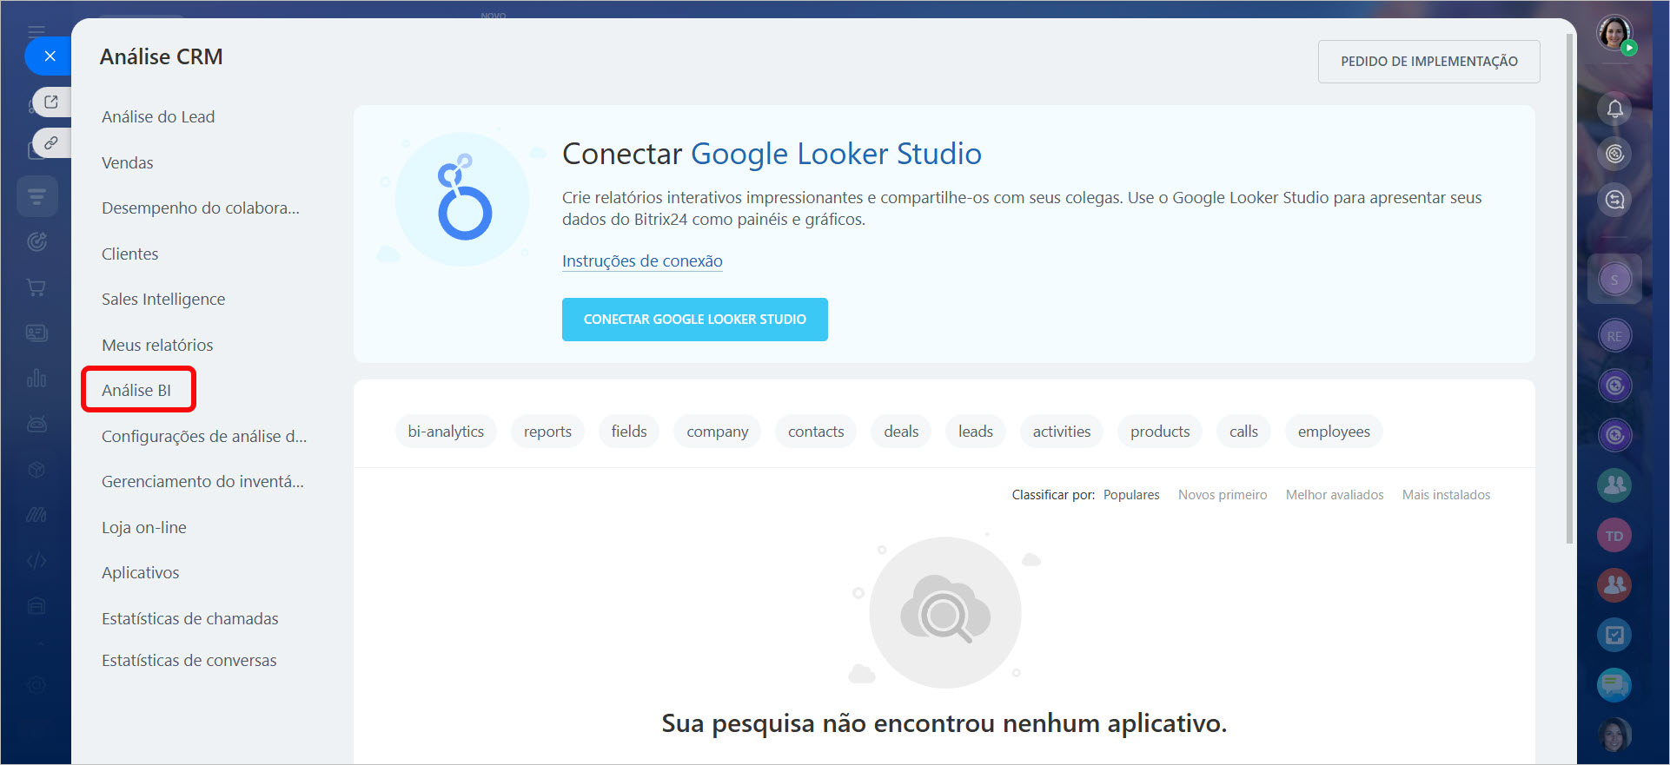Sort by Novos primeiro
The height and width of the screenshot is (765, 1670).
[1222, 495]
